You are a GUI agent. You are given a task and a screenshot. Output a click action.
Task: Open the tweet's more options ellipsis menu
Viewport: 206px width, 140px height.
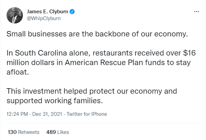196,12
